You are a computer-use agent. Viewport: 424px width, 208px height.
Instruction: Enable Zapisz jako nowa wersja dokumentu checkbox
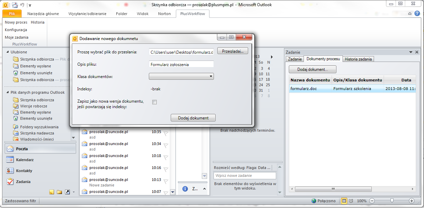coord(154,102)
